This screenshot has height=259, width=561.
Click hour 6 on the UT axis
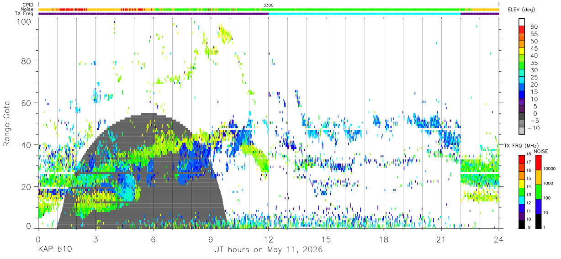tap(153, 239)
